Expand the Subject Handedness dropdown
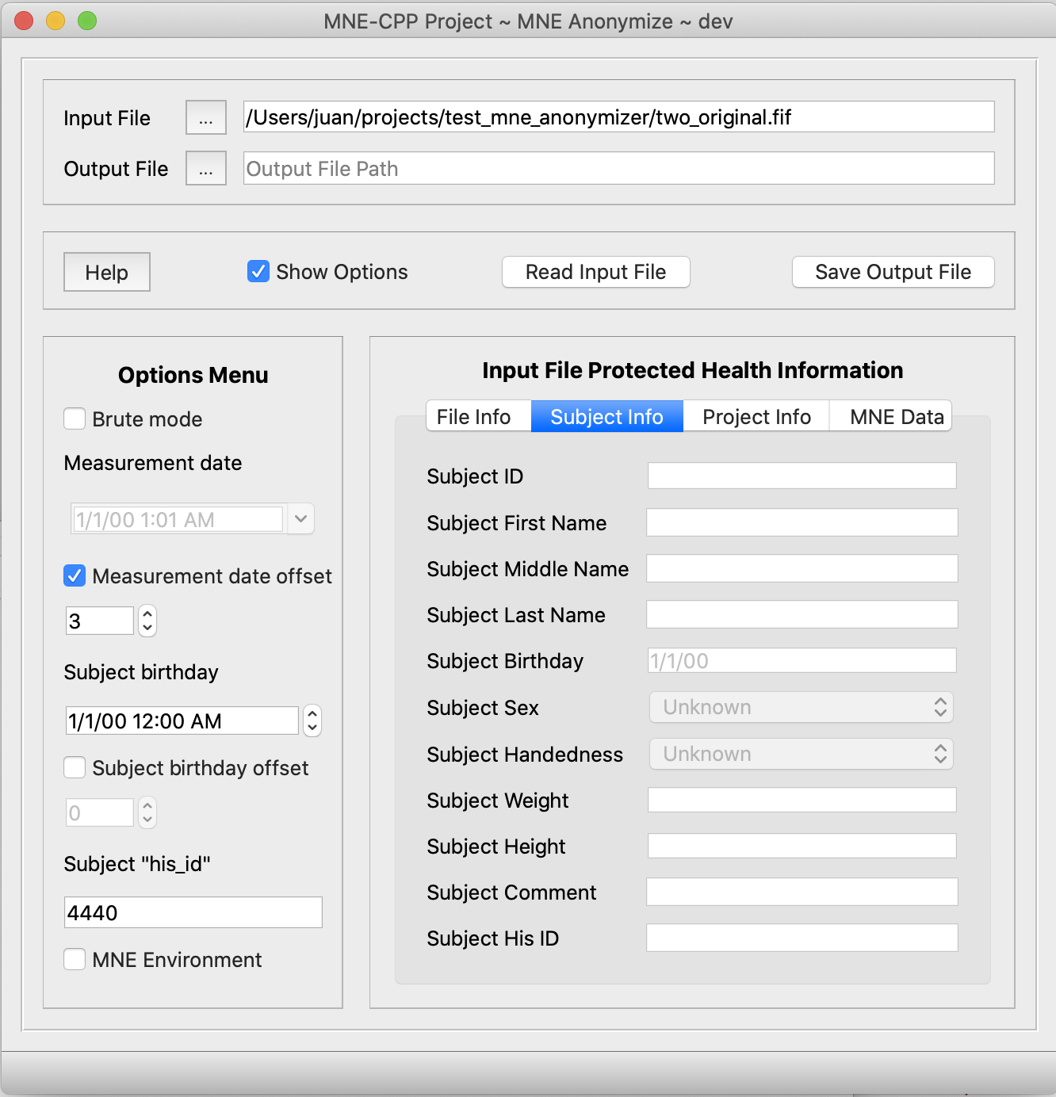This screenshot has height=1097, width=1056. pos(802,754)
